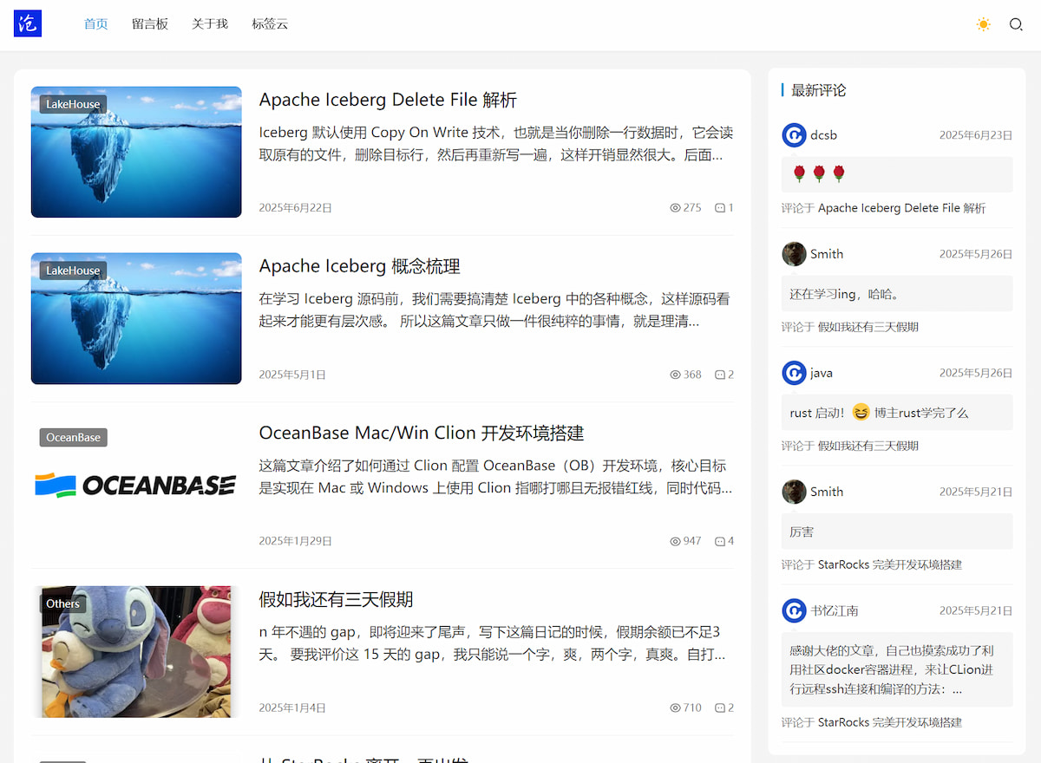Image resolution: width=1041 pixels, height=763 pixels.
Task: Click dcsb's avatar in latest comments
Action: (x=794, y=134)
